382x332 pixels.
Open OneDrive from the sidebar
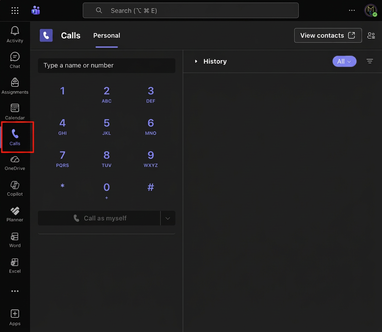pyautogui.click(x=15, y=163)
